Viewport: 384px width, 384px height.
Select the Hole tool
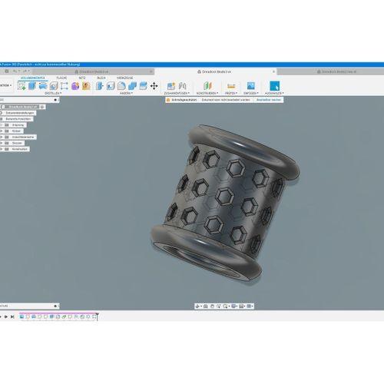tap(54, 86)
